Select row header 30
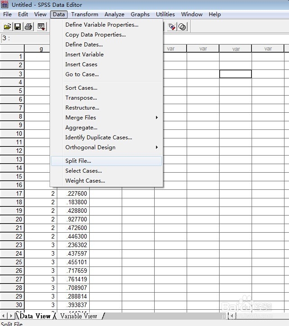This screenshot has height=326, width=289. point(12,305)
